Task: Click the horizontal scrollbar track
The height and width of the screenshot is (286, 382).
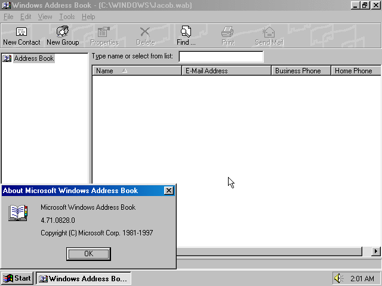Action: 366,251
